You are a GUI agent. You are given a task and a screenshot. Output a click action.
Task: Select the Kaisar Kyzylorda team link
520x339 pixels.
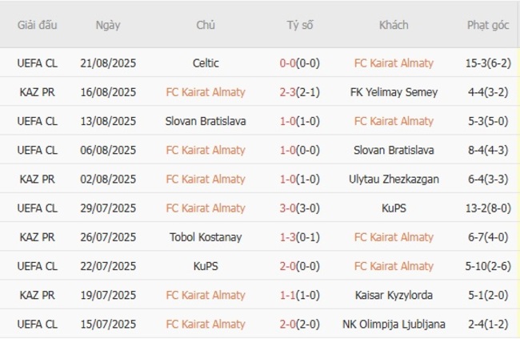tap(394, 296)
